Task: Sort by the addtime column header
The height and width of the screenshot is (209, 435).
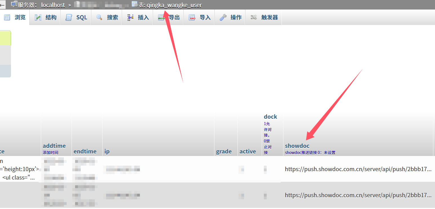Action: click(54, 146)
